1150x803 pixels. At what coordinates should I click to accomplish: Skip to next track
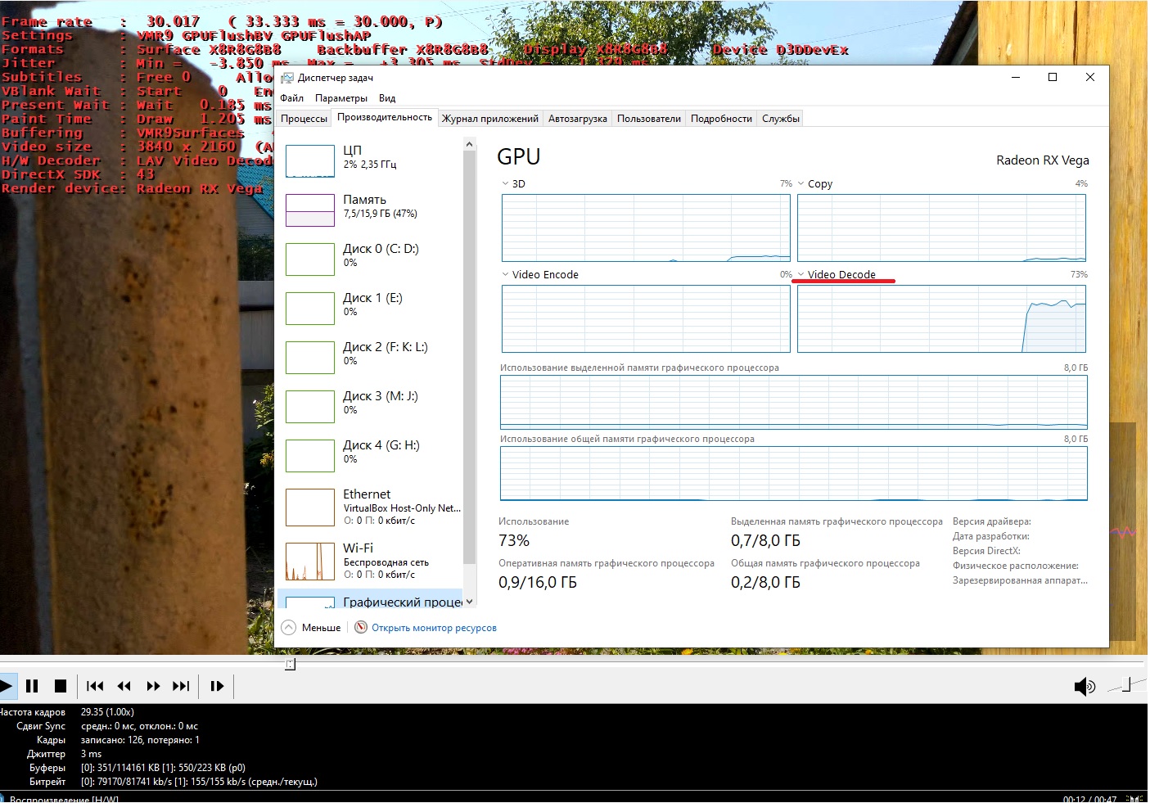coord(181,686)
